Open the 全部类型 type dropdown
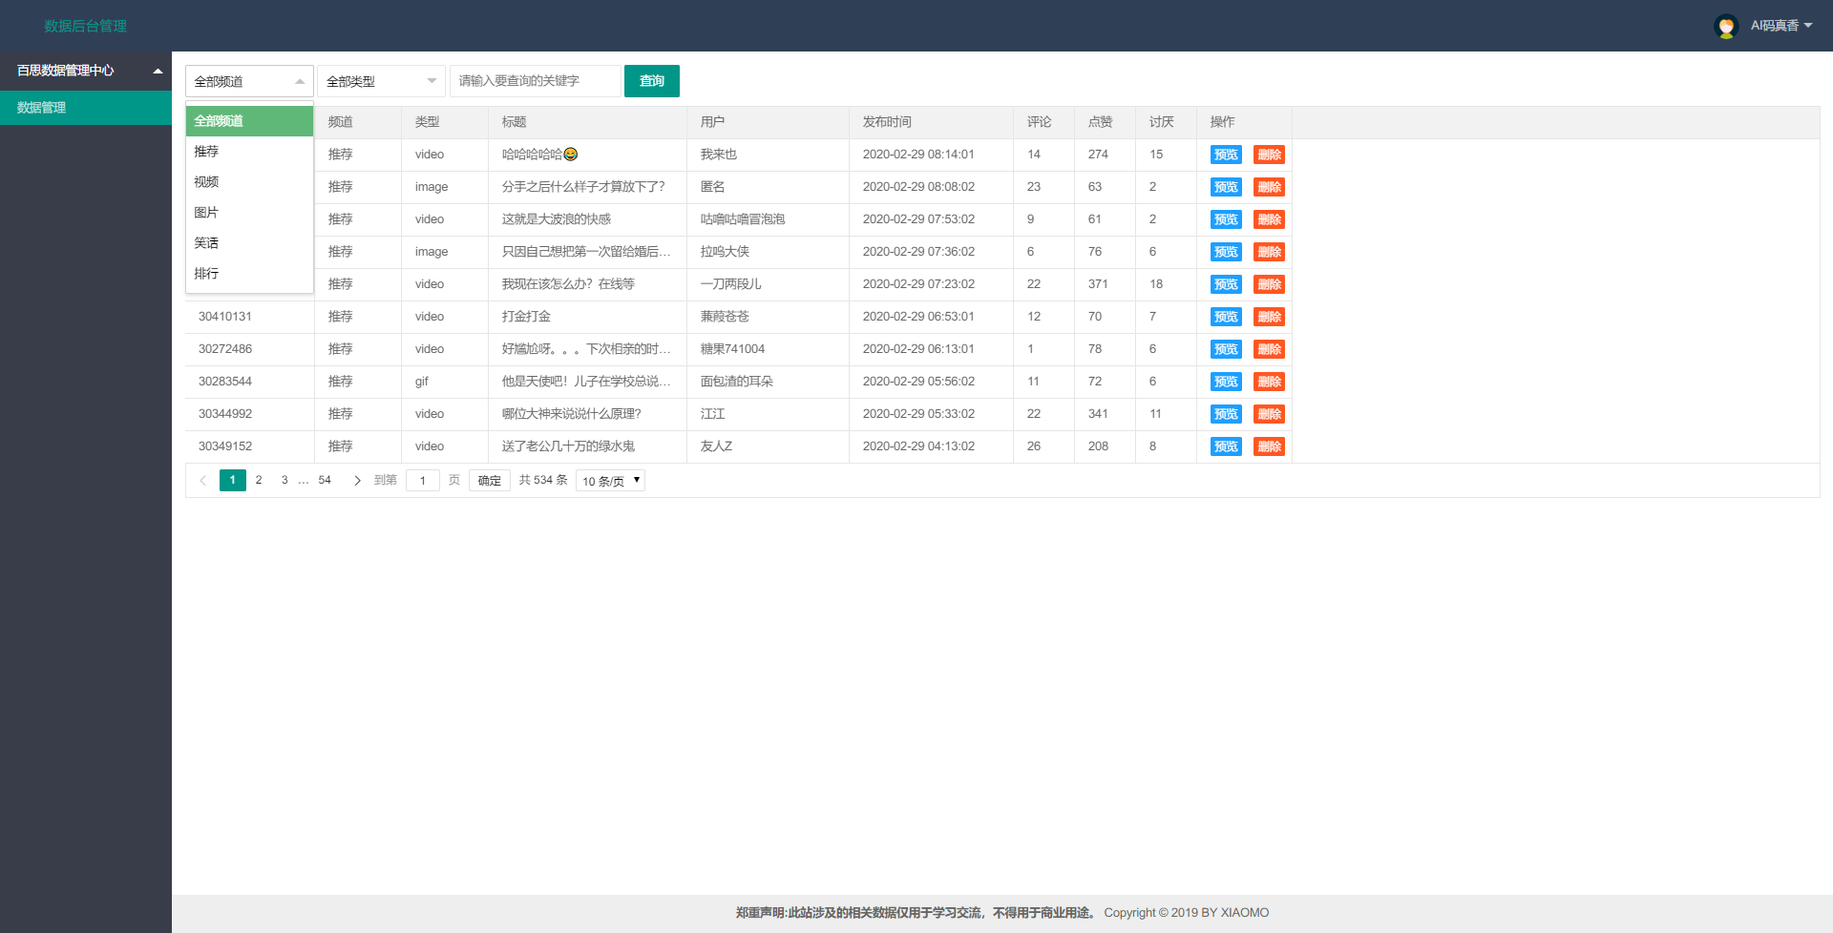 point(381,81)
